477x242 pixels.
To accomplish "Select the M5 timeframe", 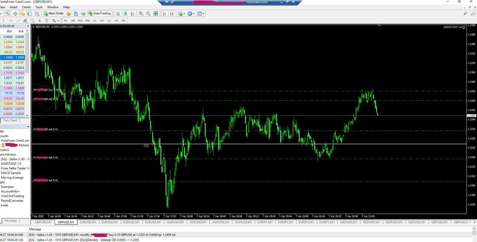I will click(x=73, y=21).
